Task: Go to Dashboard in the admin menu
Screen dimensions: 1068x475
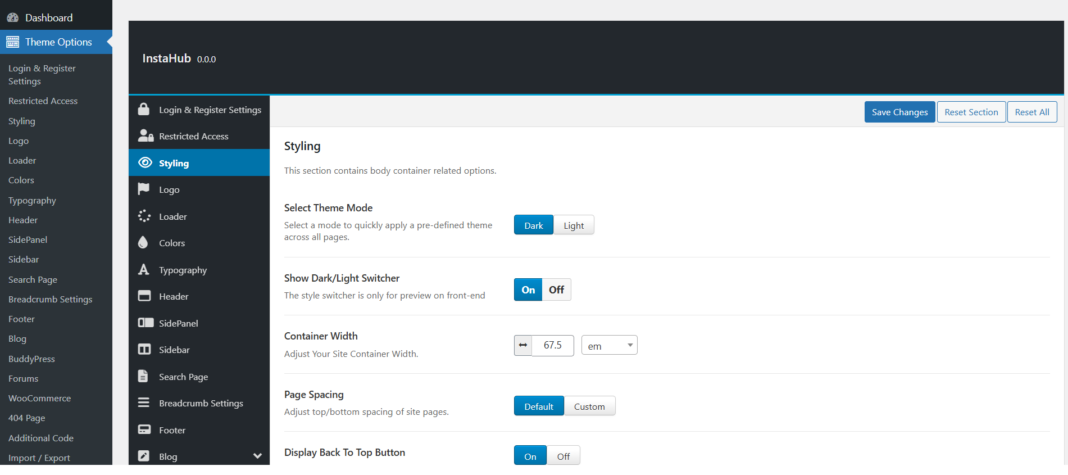Action: (48, 17)
